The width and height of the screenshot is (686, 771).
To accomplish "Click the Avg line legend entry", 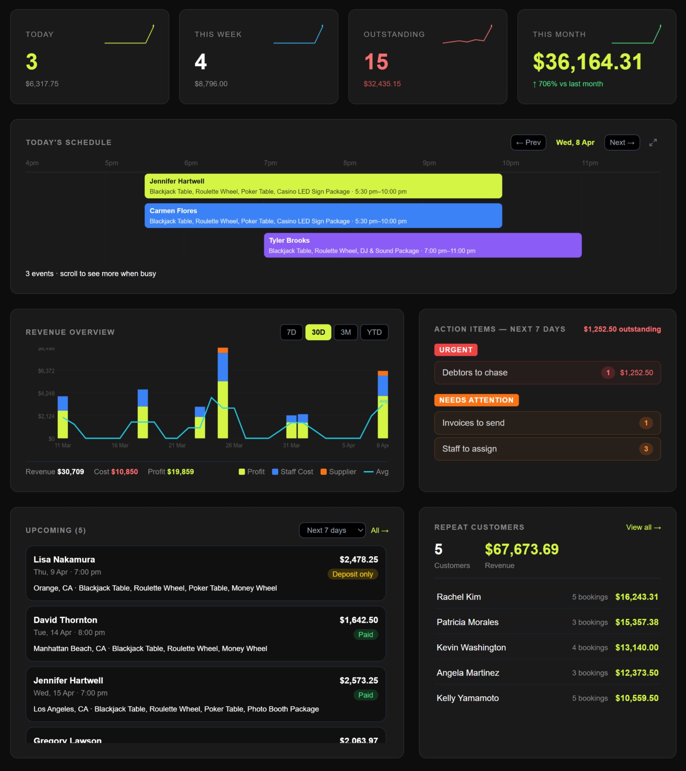I will [377, 471].
